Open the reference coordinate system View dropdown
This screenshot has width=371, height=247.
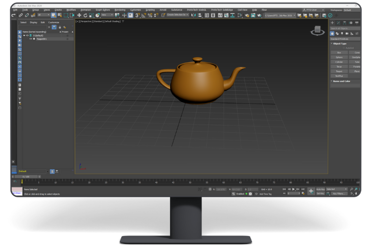(x=107, y=15)
